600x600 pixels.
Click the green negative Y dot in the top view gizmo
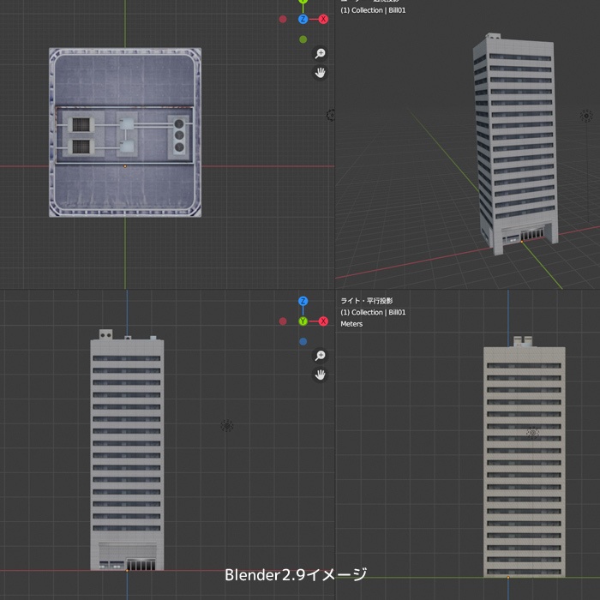pos(303,39)
